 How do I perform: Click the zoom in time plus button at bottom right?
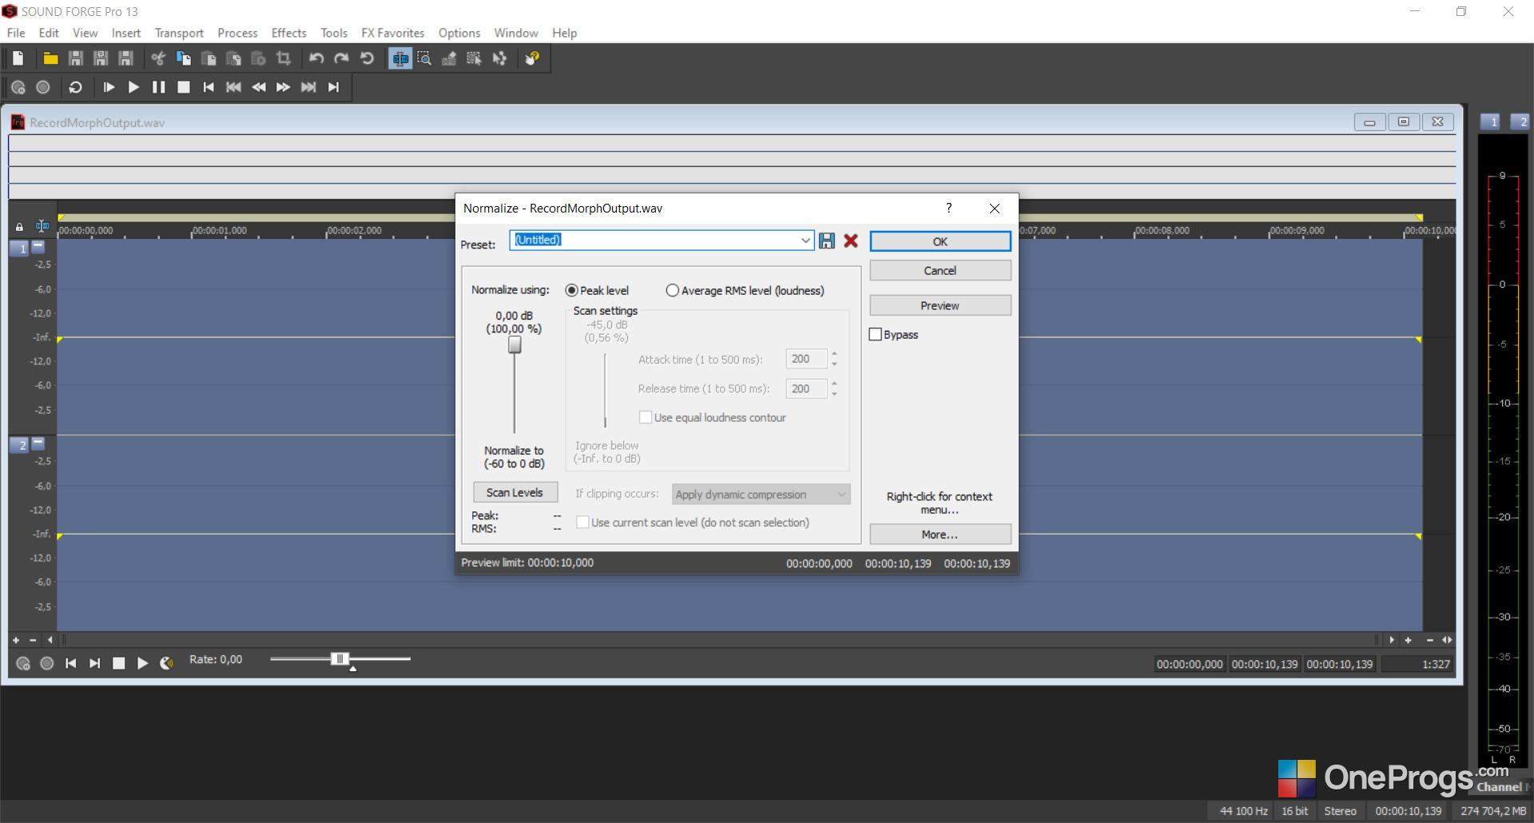tap(1408, 640)
